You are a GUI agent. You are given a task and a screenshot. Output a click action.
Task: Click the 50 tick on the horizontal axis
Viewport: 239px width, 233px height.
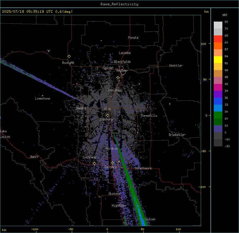coord(143,229)
